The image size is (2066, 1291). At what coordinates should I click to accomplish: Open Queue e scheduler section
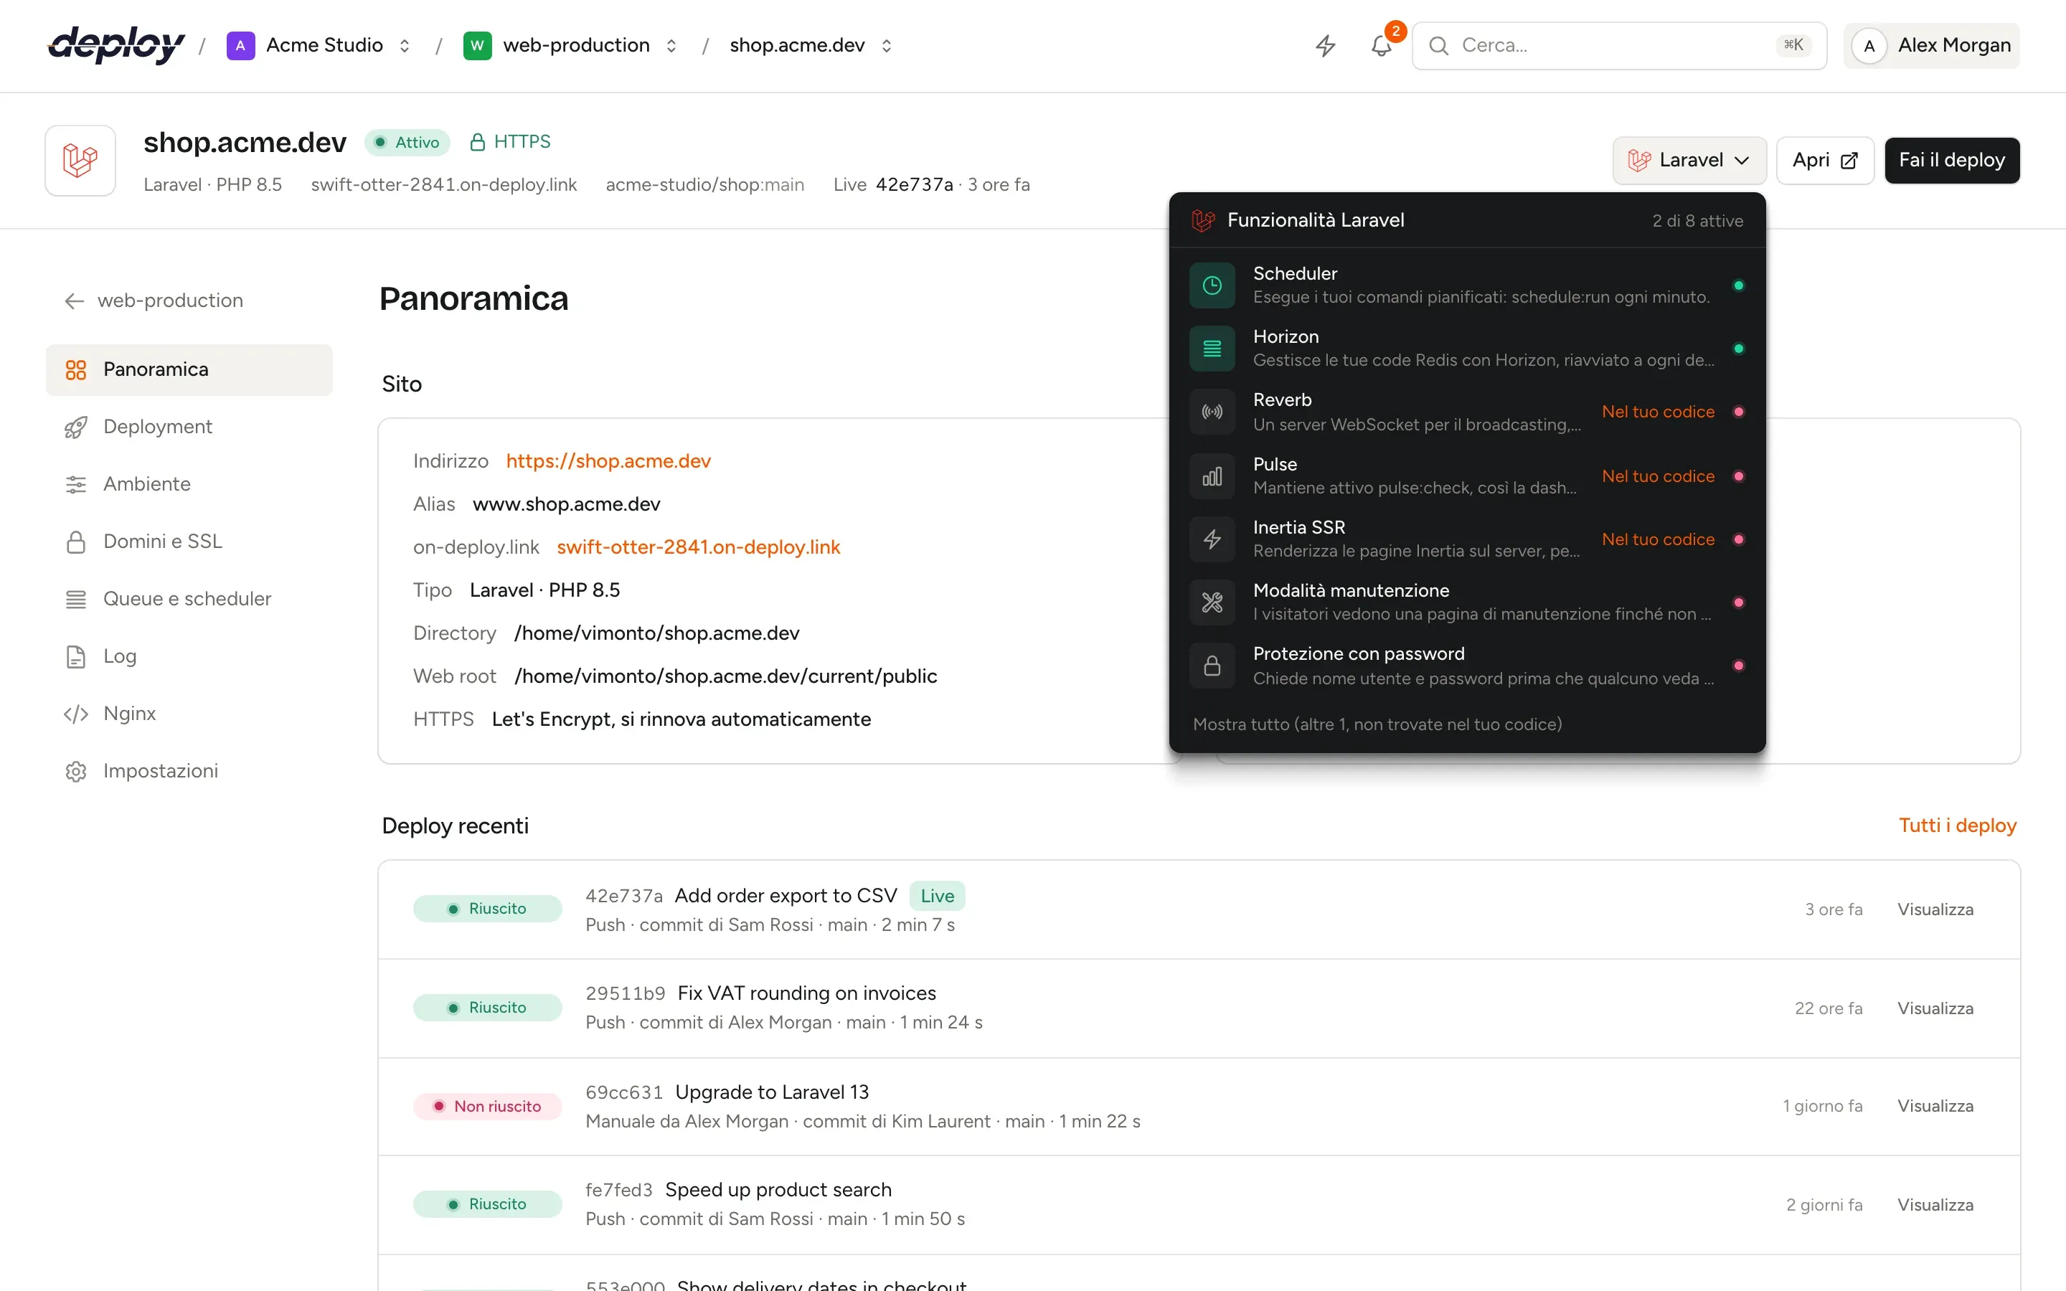pos(189,599)
